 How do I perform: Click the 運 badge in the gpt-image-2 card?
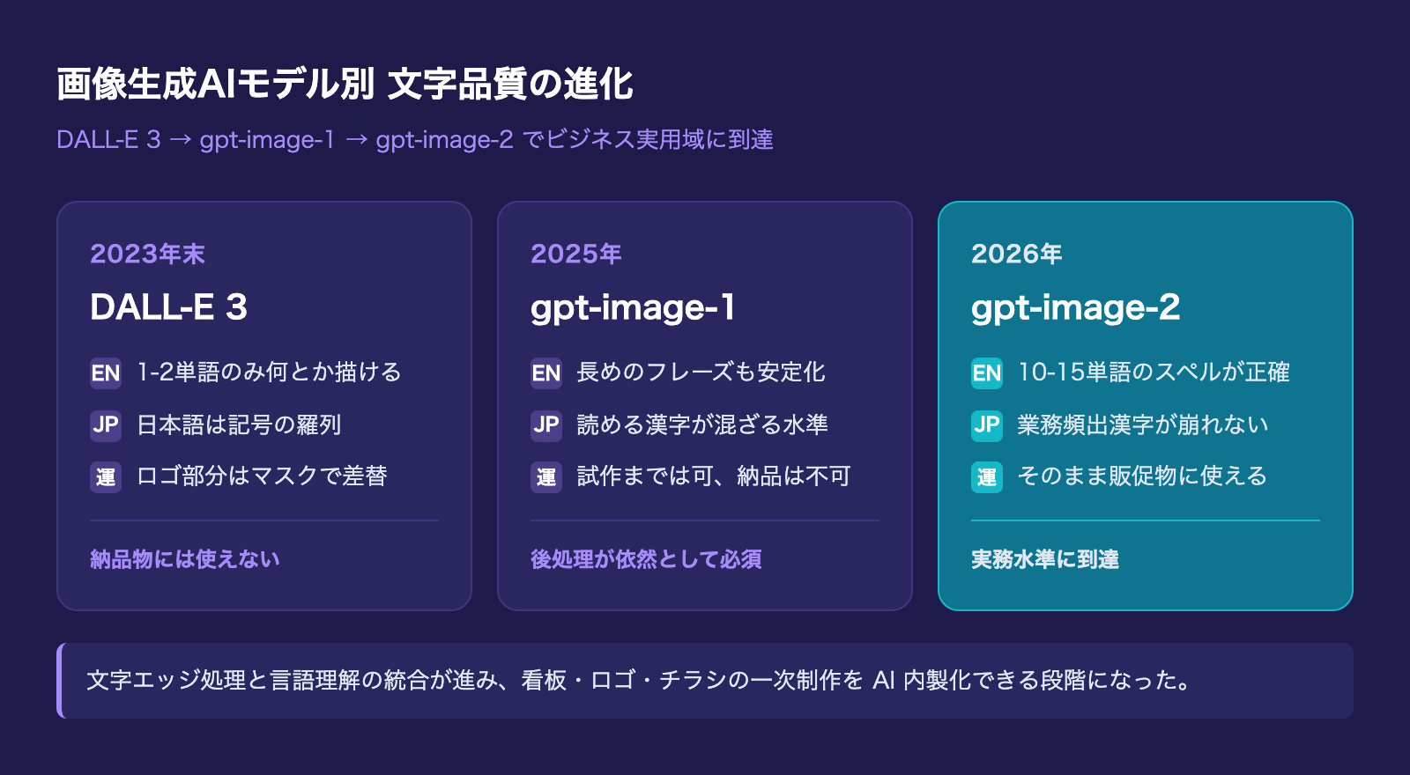click(987, 476)
